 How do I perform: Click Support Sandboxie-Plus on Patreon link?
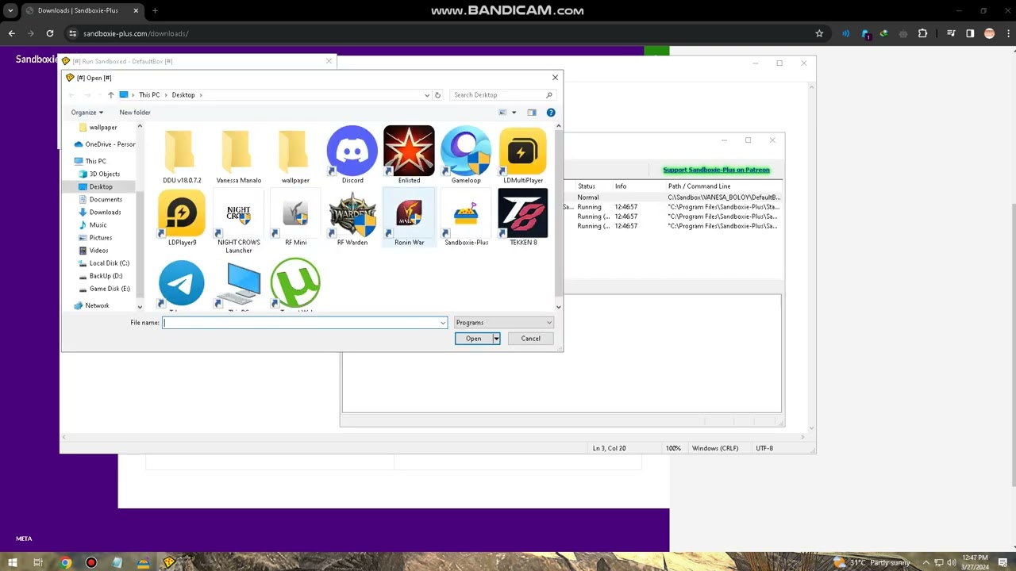click(x=716, y=170)
